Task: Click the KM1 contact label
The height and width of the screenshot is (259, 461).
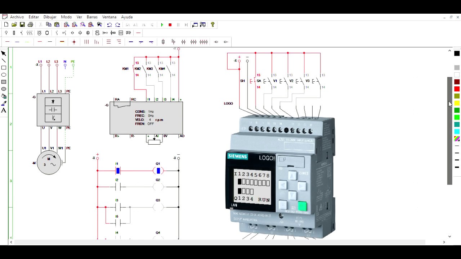Action: click(125, 69)
